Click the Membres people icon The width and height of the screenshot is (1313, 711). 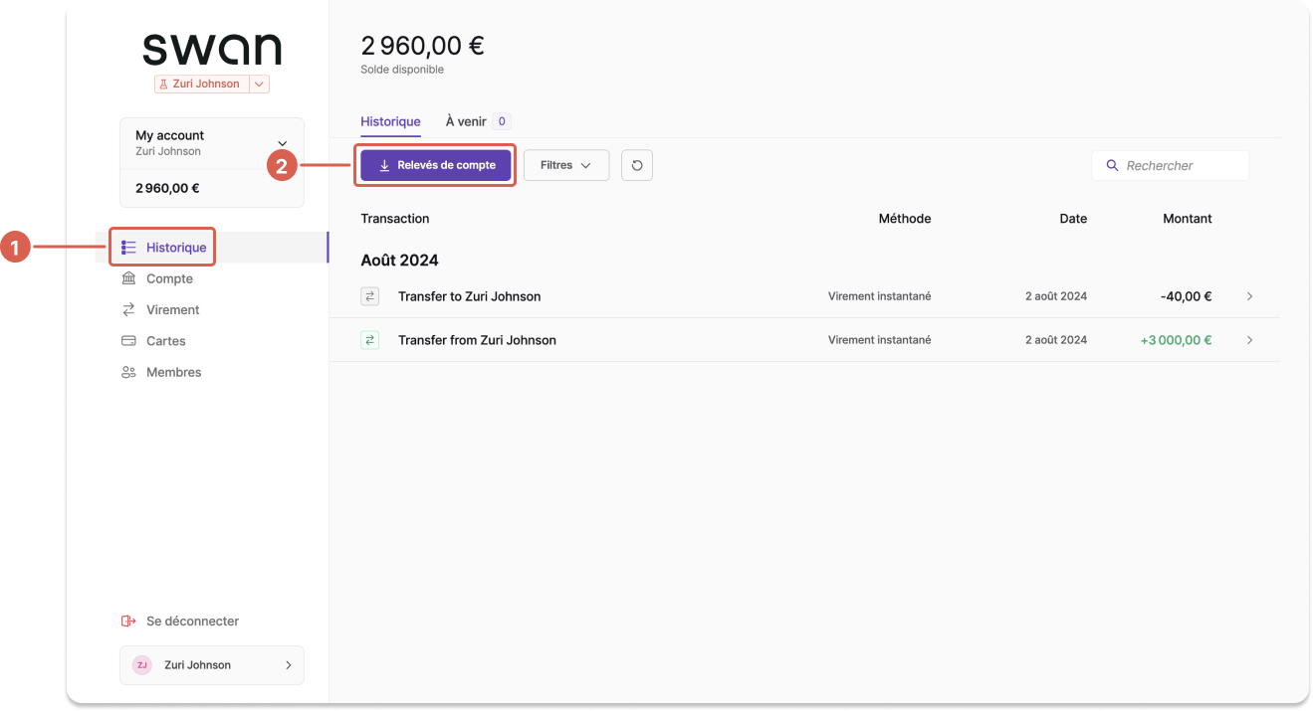pyautogui.click(x=128, y=372)
